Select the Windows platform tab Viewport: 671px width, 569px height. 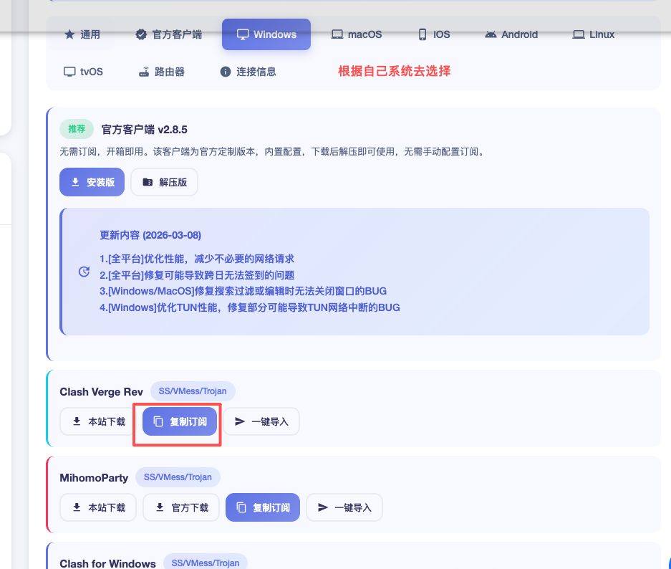pos(266,34)
